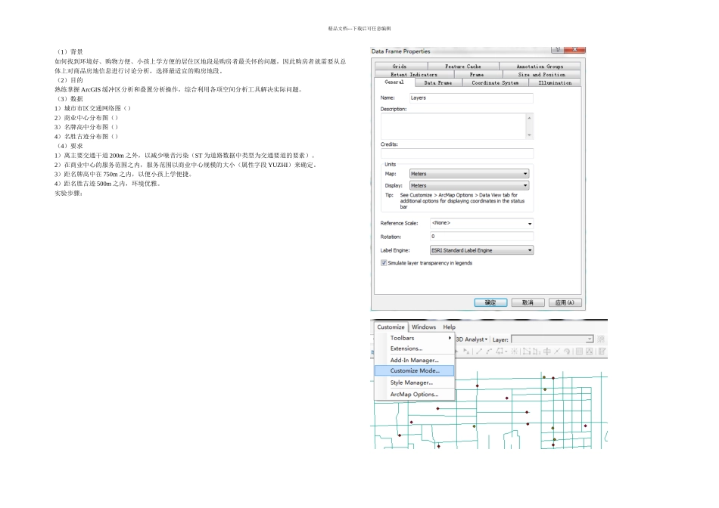This screenshot has width=719, height=508.
Task: Click the 取消 (Cancel) button
Action: coord(528,302)
